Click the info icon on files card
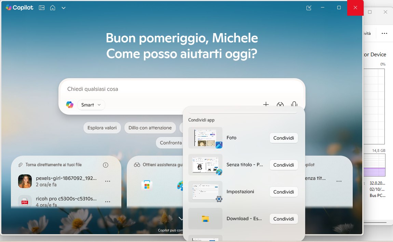 click(x=106, y=165)
